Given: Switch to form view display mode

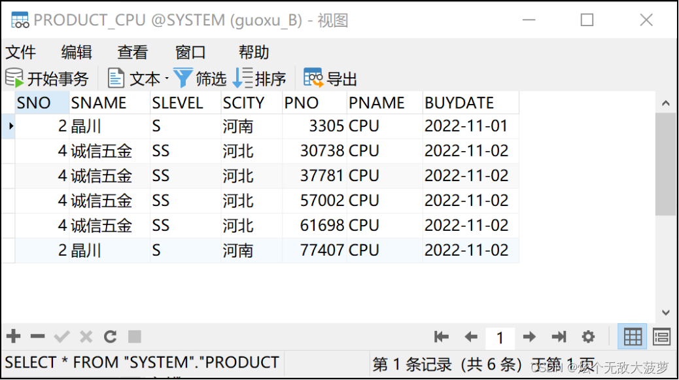Looking at the screenshot, I should 661,336.
